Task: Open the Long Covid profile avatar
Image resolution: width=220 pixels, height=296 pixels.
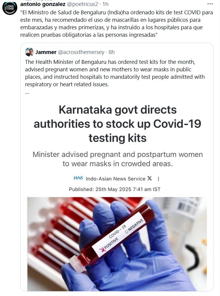Action: pos(10,7)
